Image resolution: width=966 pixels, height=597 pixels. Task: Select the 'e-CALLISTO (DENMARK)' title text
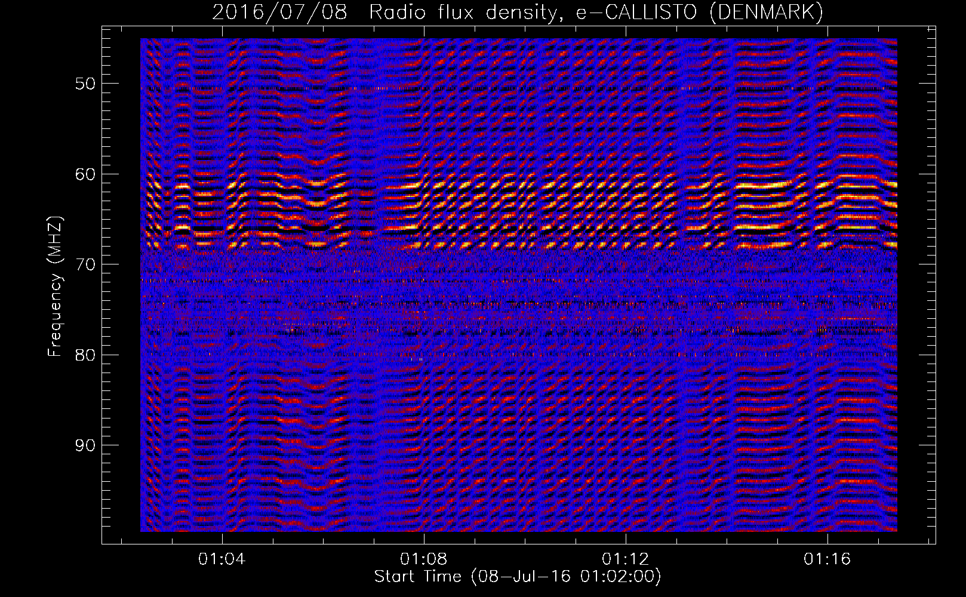click(x=699, y=13)
